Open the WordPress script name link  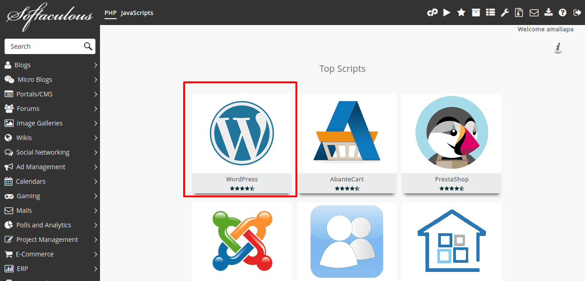[242, 179]
